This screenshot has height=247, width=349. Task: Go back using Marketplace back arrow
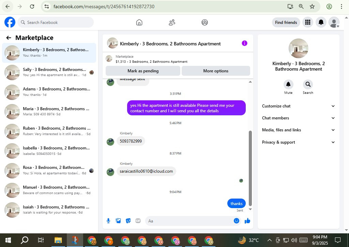(9, 38)
